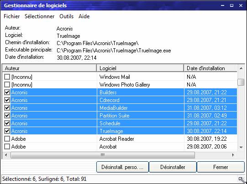Click the Fermer button

[x=221, y=167]
